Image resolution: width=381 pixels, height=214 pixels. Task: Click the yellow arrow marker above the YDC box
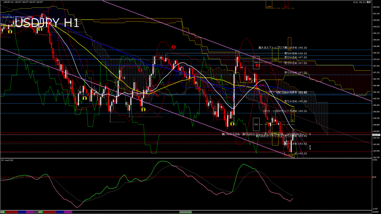click(232, 123)
